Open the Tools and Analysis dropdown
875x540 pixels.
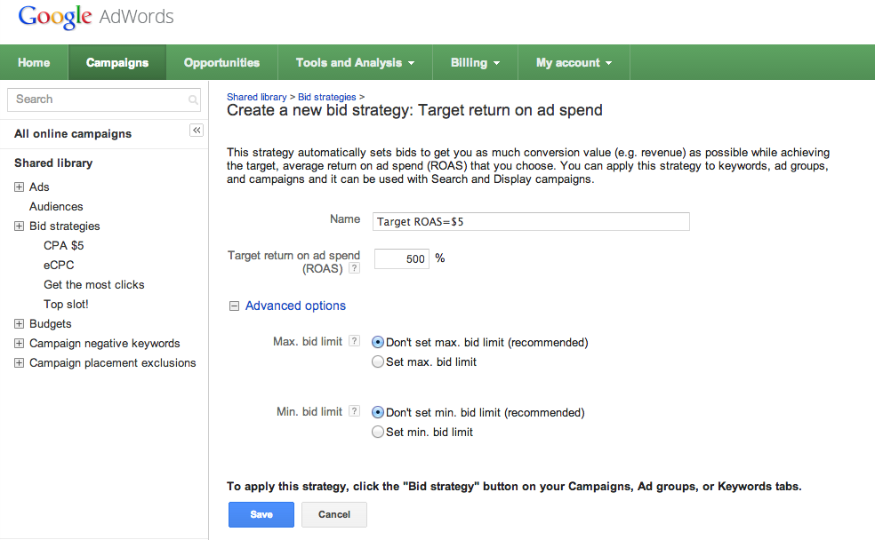coord(355,62)
